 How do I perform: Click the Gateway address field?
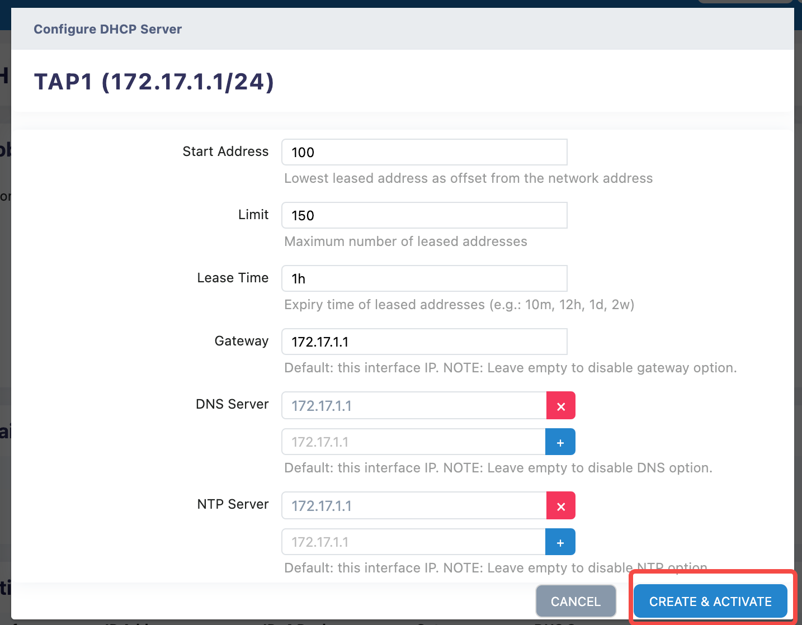pyautogui.click(x=424, y=342)
